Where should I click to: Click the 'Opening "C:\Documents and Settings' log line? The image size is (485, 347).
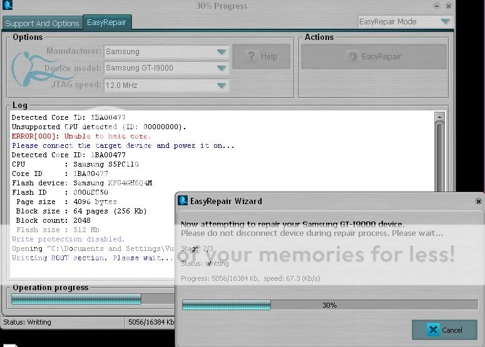pos(93,248)
